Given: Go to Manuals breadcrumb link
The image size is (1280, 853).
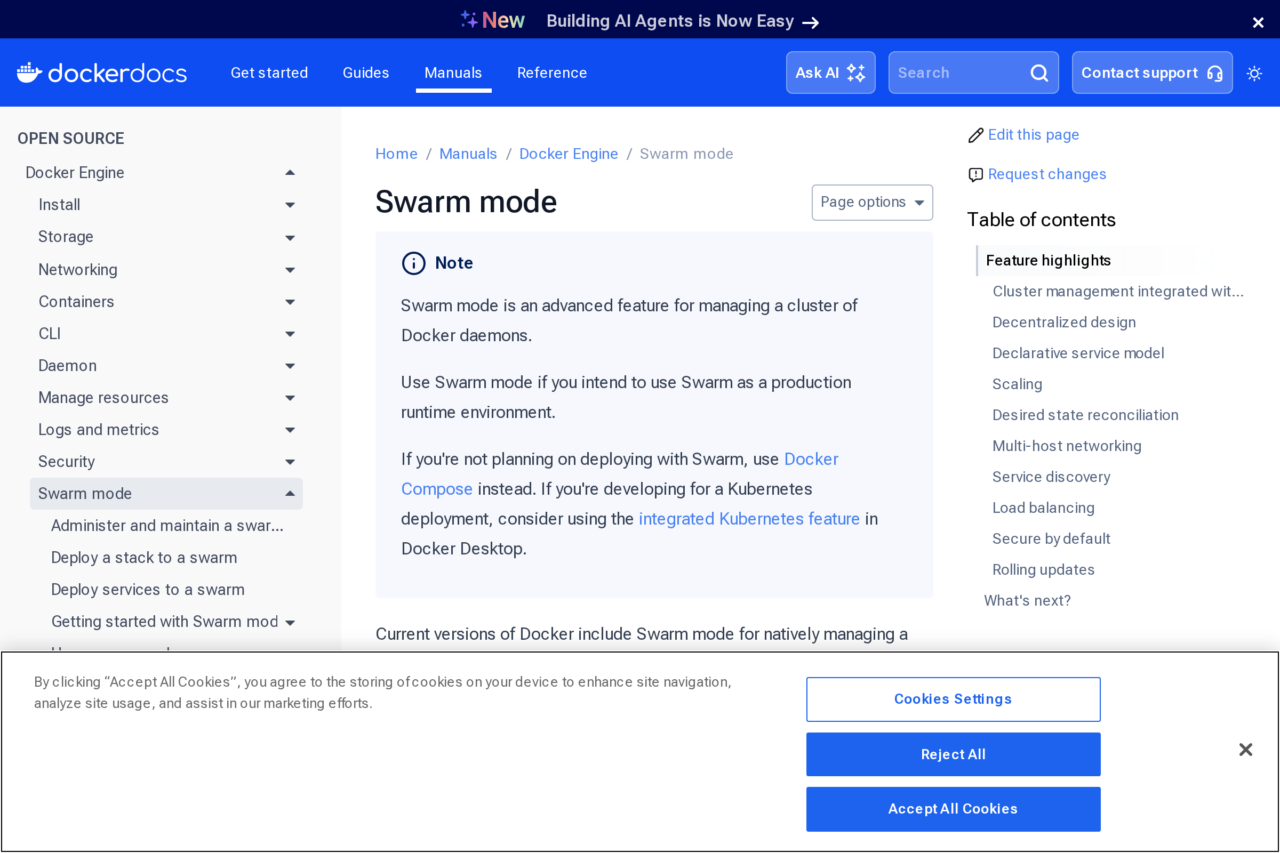Looking at the screenshot, I should [x=468, y=154].
